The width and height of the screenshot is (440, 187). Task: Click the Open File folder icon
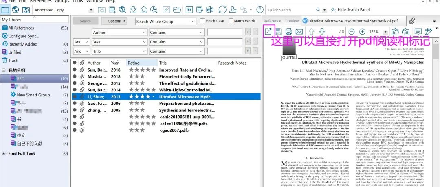tap(177, 10)
